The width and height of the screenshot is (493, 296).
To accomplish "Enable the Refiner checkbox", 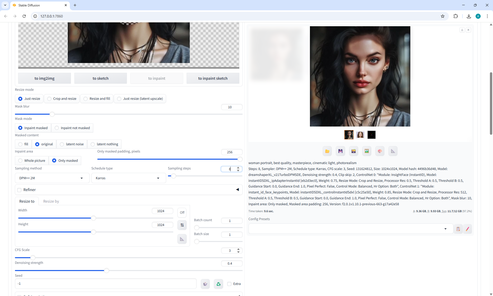I will pos(19,190).
